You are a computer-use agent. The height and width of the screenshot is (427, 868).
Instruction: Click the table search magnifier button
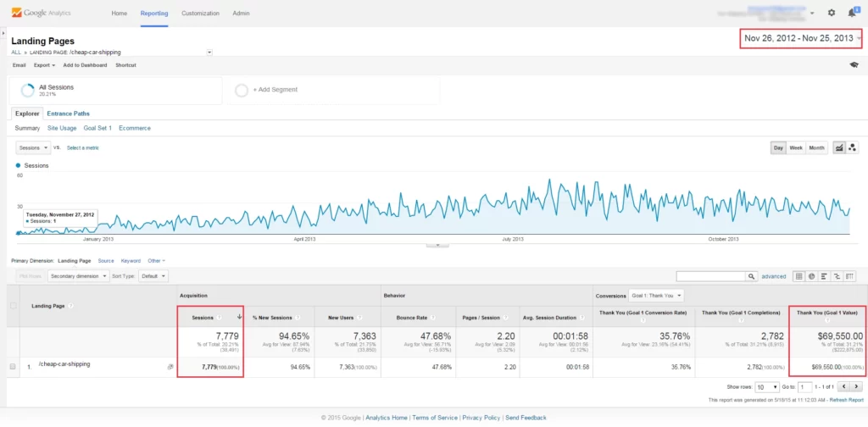click(751, 276)
